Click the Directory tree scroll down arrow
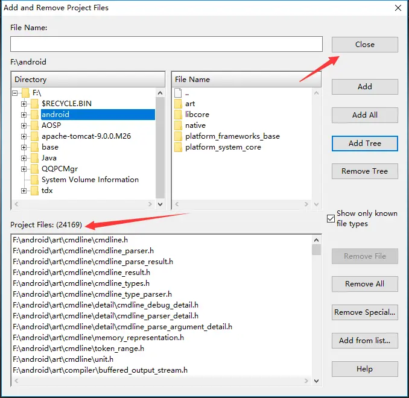Image resolution: width=409 pixels, height=398 pixels. 160,204
